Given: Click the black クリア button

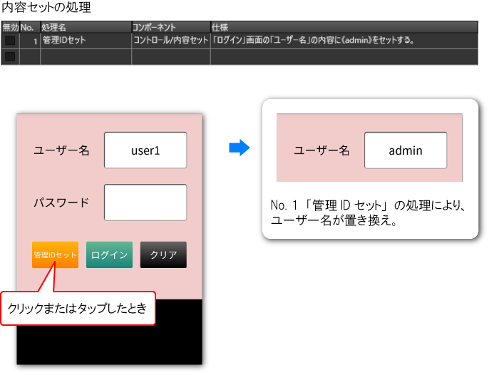Looking at the screenshot, I should (163, 255).
